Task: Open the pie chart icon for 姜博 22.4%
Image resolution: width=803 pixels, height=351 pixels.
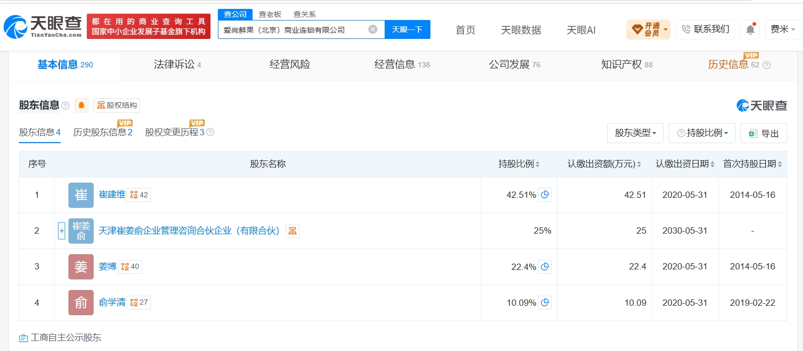Action: pyautogui.click(x=545, y=267)
